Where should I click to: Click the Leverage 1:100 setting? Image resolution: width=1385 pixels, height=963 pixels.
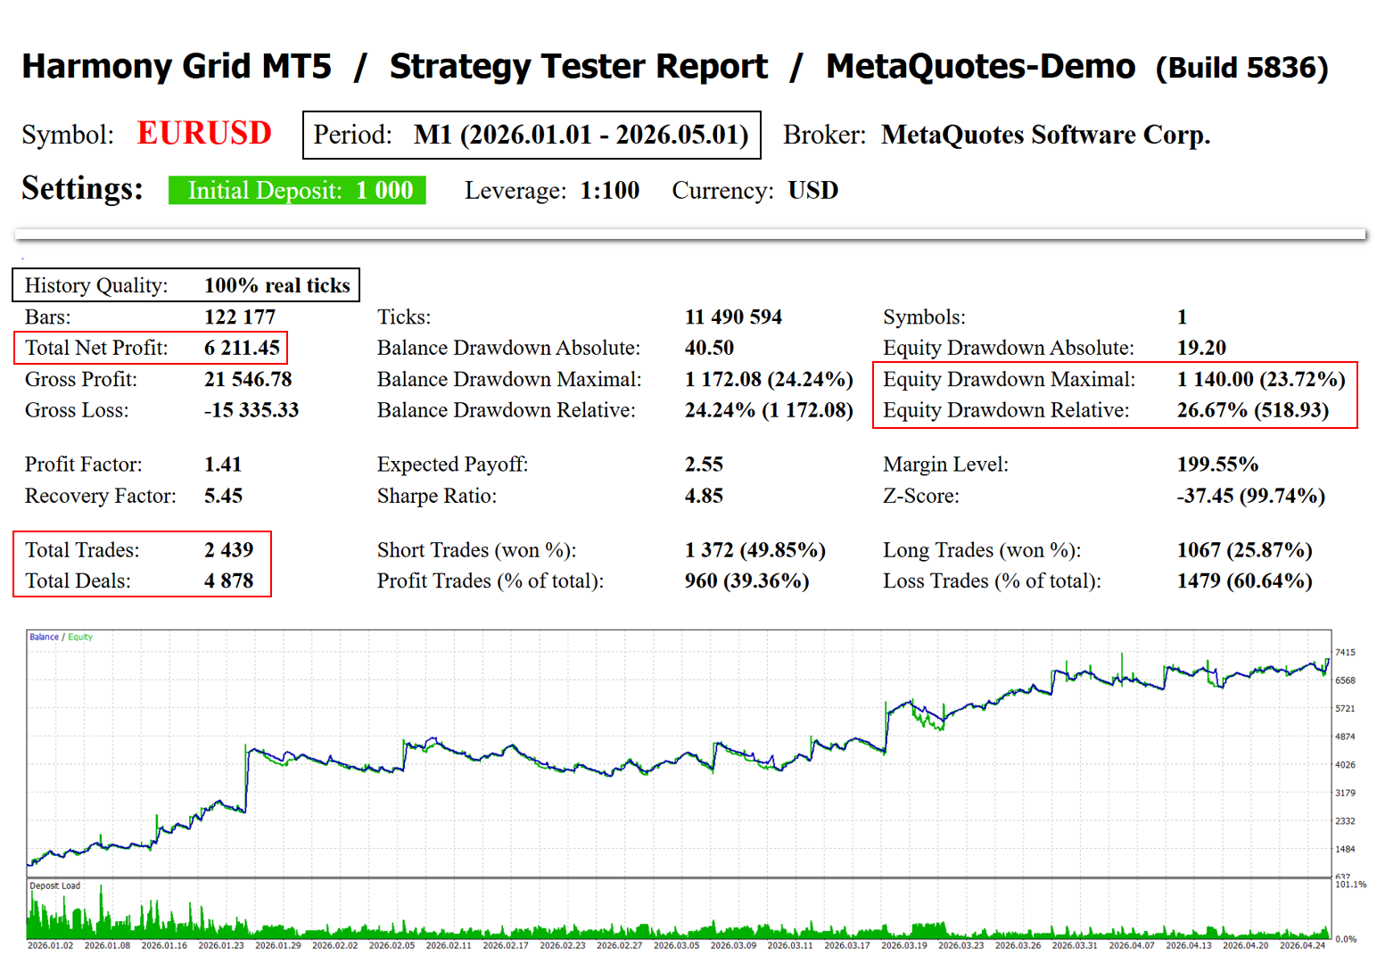[552, 190]
